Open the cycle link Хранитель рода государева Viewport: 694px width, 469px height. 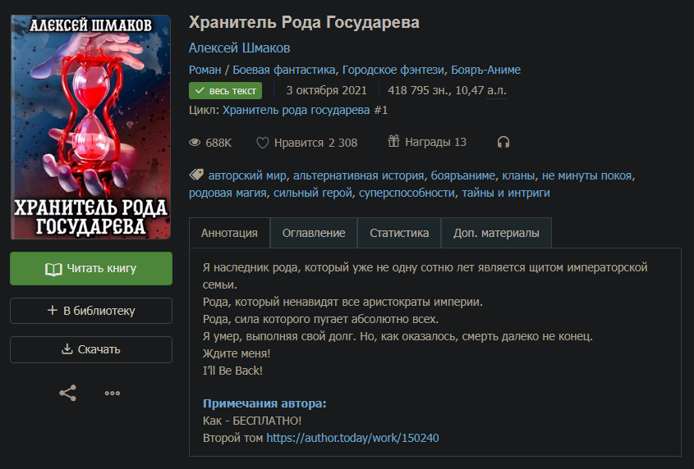point(296,110)
